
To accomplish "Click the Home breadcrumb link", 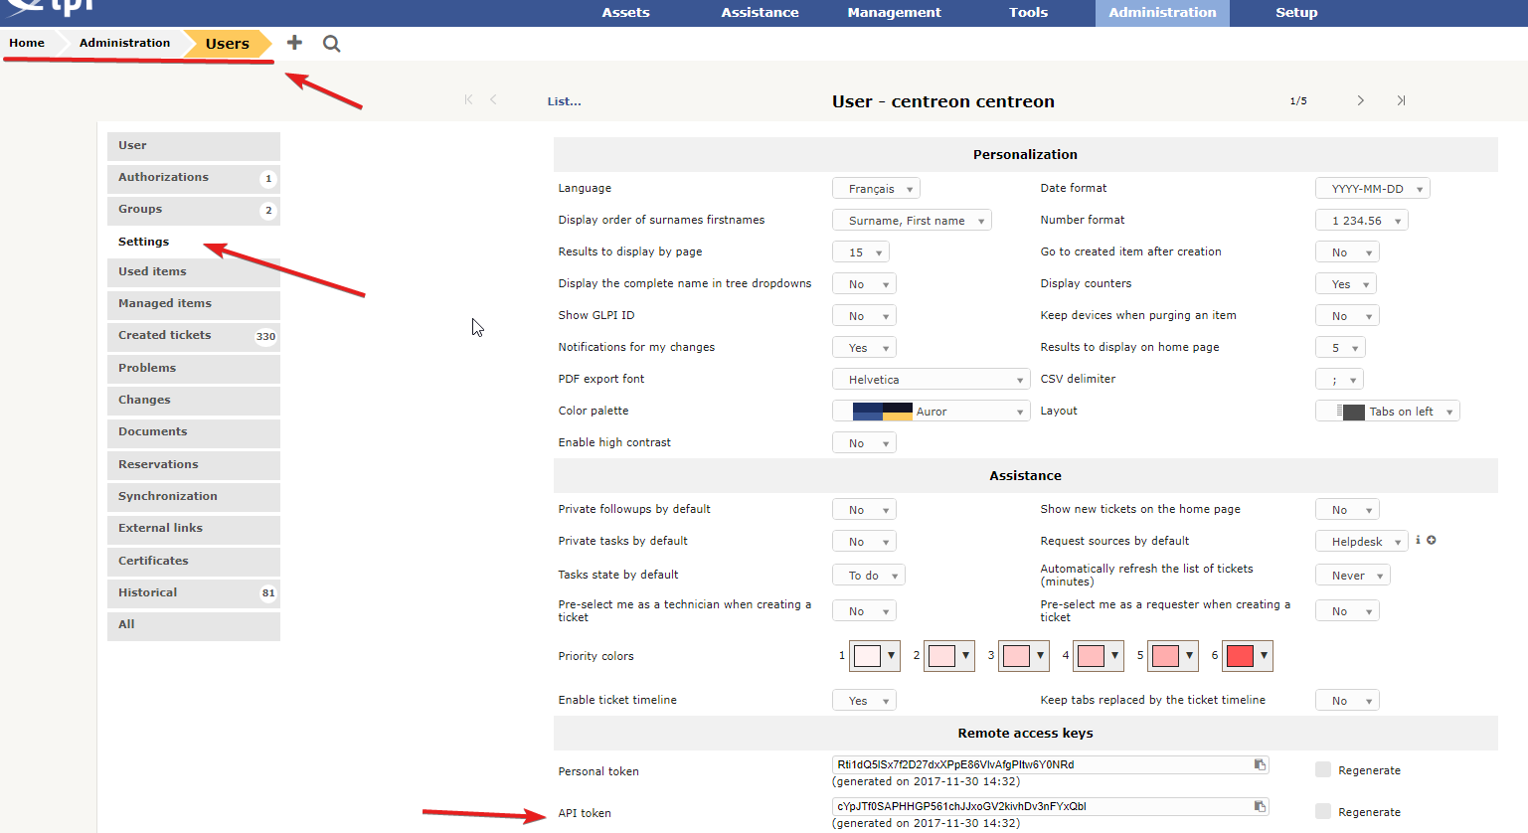I will 27,43.
